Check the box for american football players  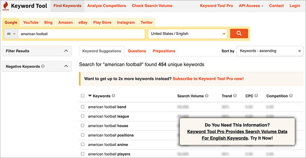pyautogui.click(x=83, y=154)
